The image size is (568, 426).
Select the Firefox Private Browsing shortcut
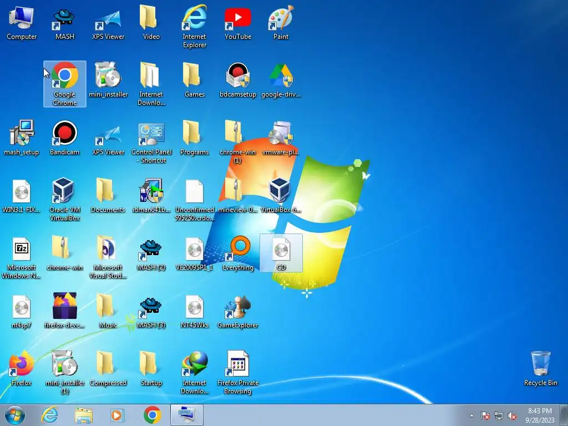coord(237,373)
